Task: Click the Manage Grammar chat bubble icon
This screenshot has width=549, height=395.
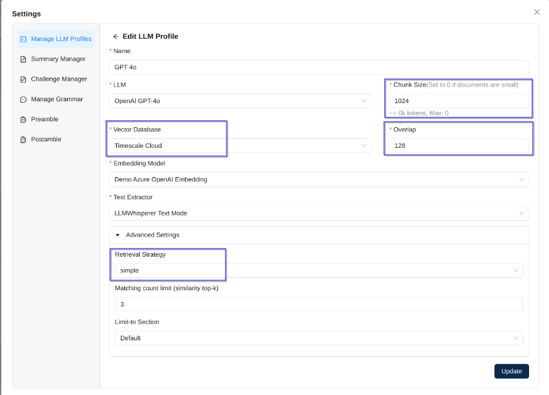Action: click(24, 99)
